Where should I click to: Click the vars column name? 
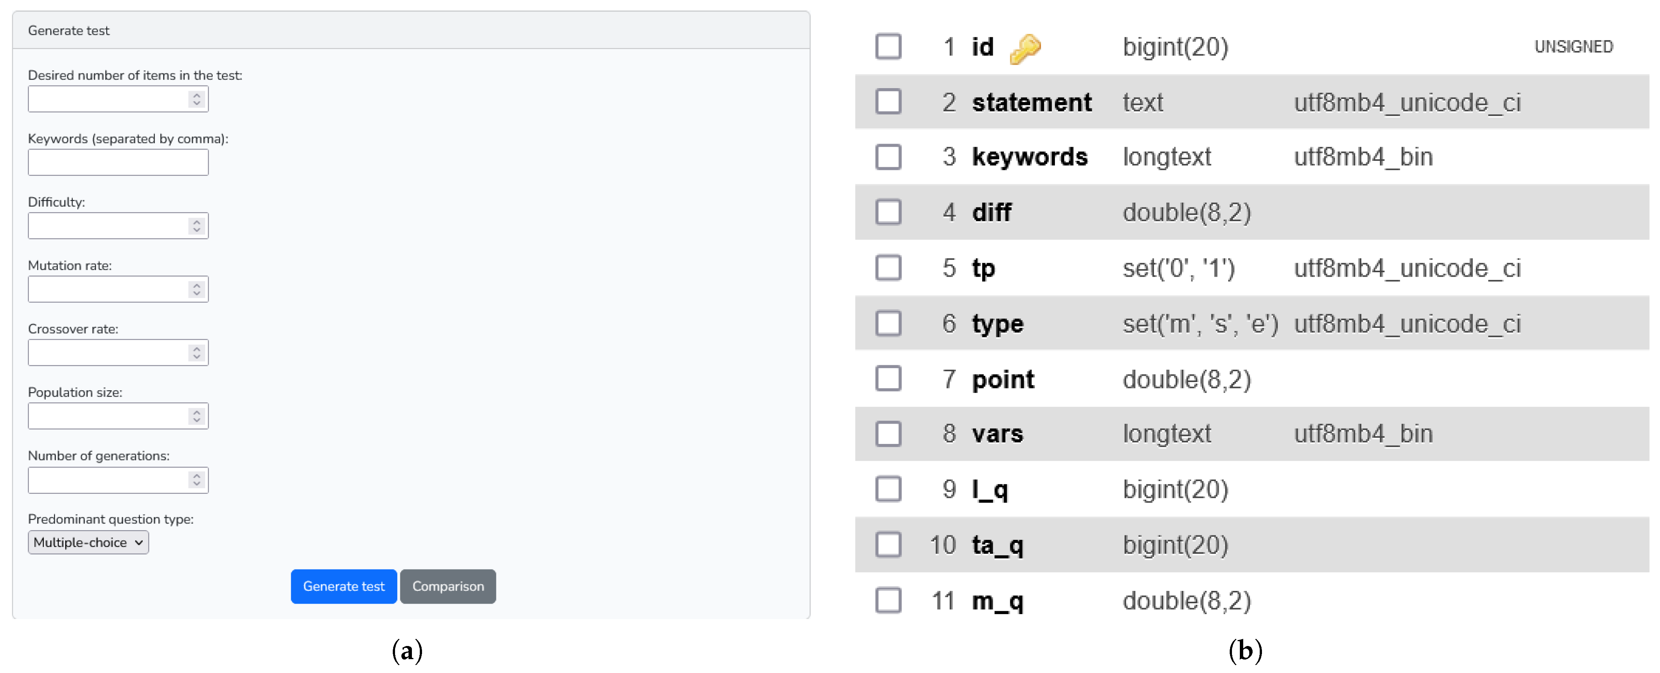coord(997,434)
